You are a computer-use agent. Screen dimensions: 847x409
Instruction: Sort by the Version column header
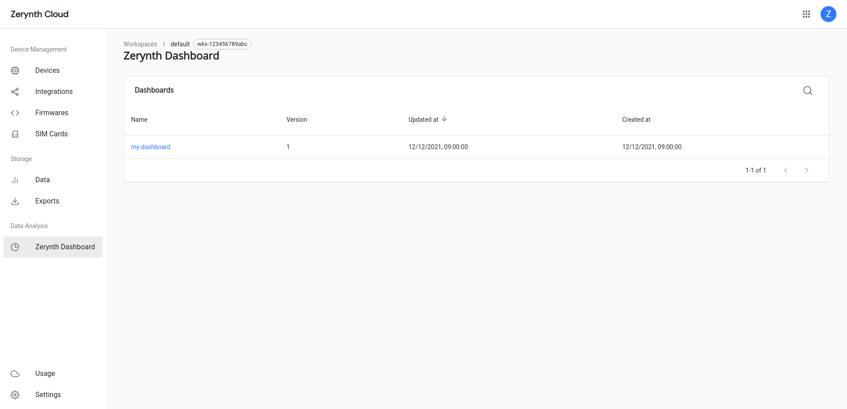point(296,120)
